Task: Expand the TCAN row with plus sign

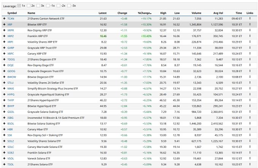Action: (4, 19)
